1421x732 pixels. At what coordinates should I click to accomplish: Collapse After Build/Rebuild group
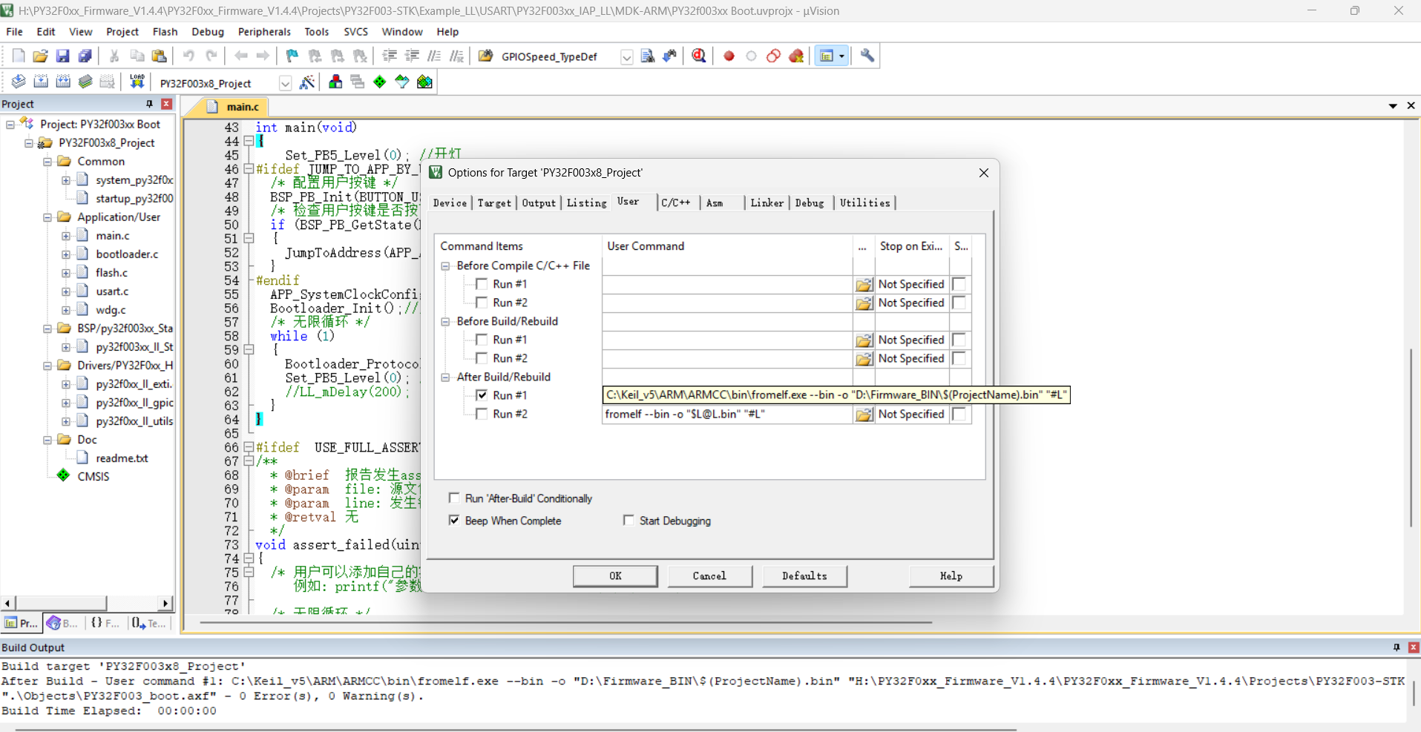coord(445,377)
